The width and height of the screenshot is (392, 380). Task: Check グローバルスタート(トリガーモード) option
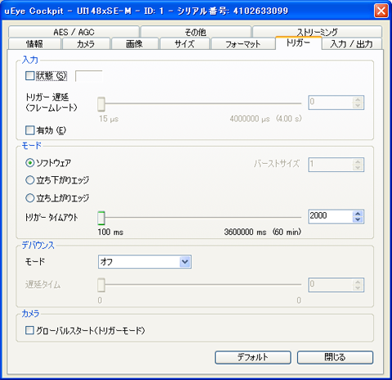tap(29, 330)
